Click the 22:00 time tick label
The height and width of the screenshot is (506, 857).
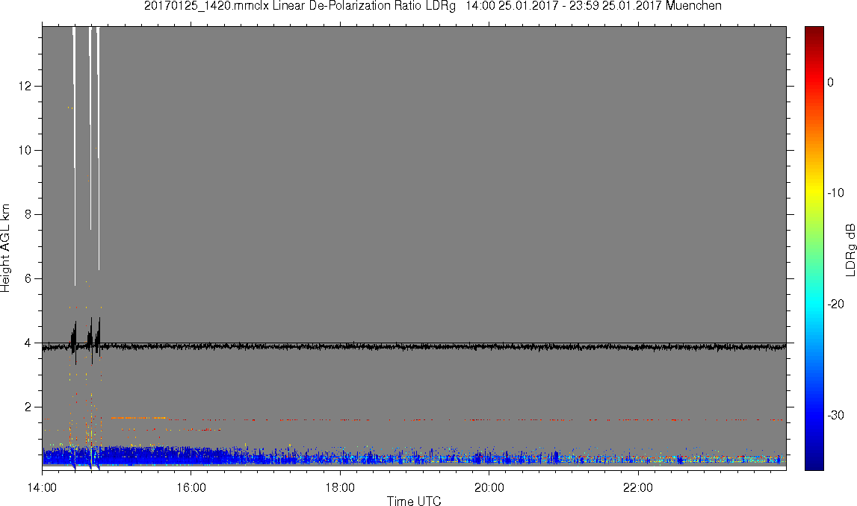pyautogui.click(x=638, y=487)
